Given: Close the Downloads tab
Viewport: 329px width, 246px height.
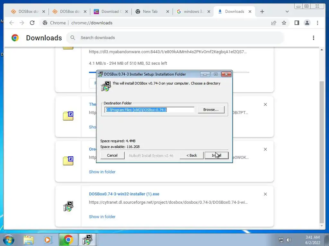Looking at the screenshot, I should point(250,12).
